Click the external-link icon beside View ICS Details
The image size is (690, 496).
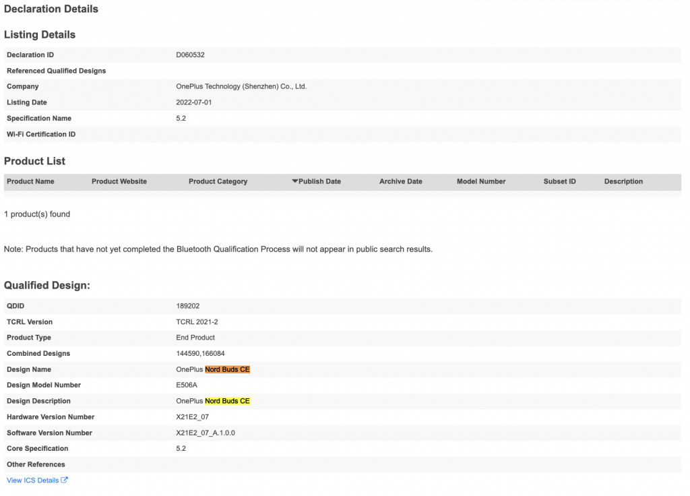pos(64,480)
